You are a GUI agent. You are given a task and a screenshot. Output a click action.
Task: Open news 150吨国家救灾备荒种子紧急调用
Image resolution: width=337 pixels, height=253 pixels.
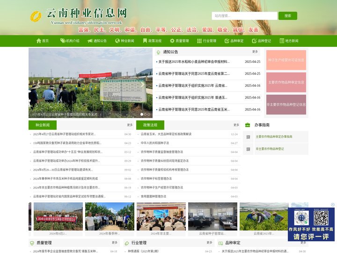pyautogui.click(x=67, y=143)
